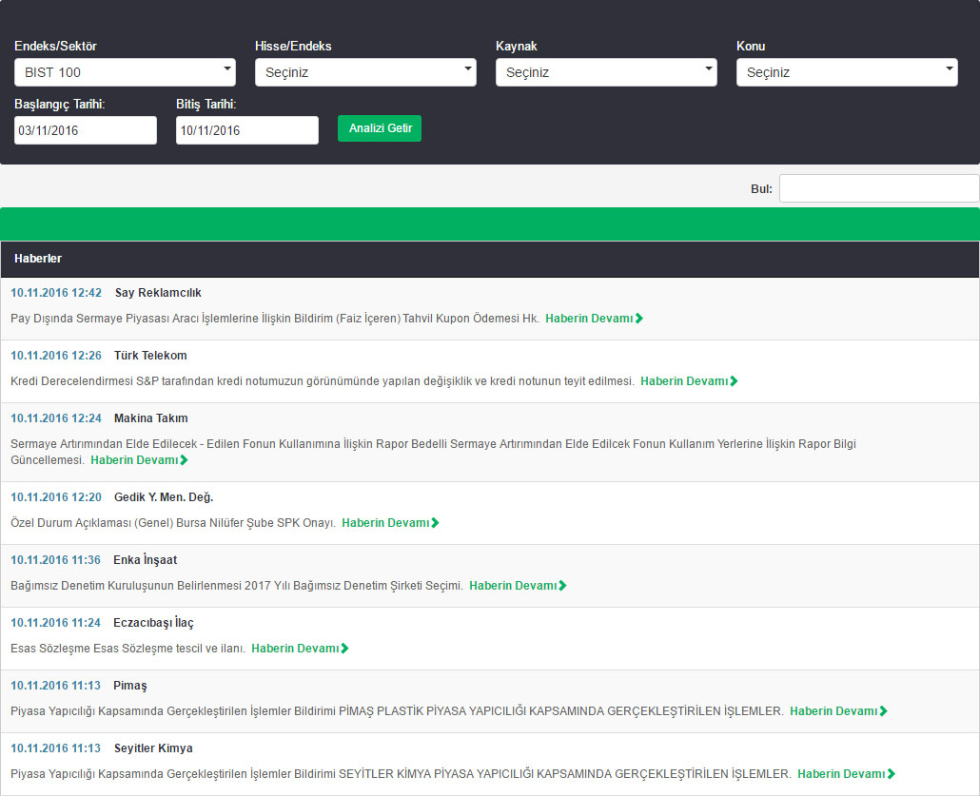The image size is (980, 796).
Task: Click the Say Reklamcılık company name
Action: [158, 292]
